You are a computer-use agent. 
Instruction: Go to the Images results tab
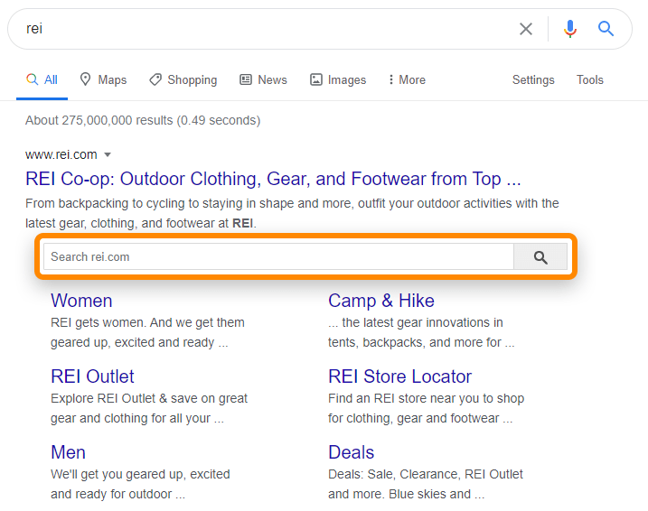[337, 79]
